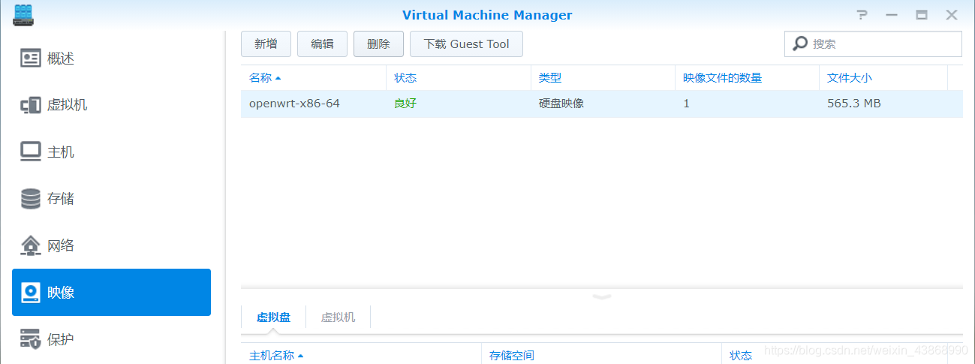Viewport: 975px width, 364px height.
Task: Open 保护 in the sidebar menu
Action: click(111, 339)
